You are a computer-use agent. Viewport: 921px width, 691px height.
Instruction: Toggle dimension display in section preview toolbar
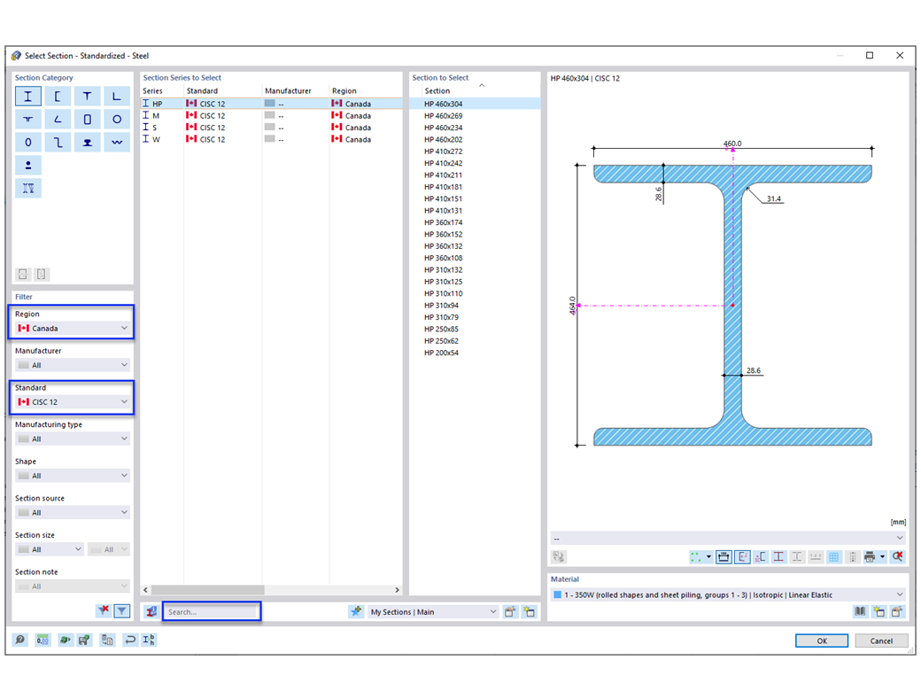coord(724,556)
